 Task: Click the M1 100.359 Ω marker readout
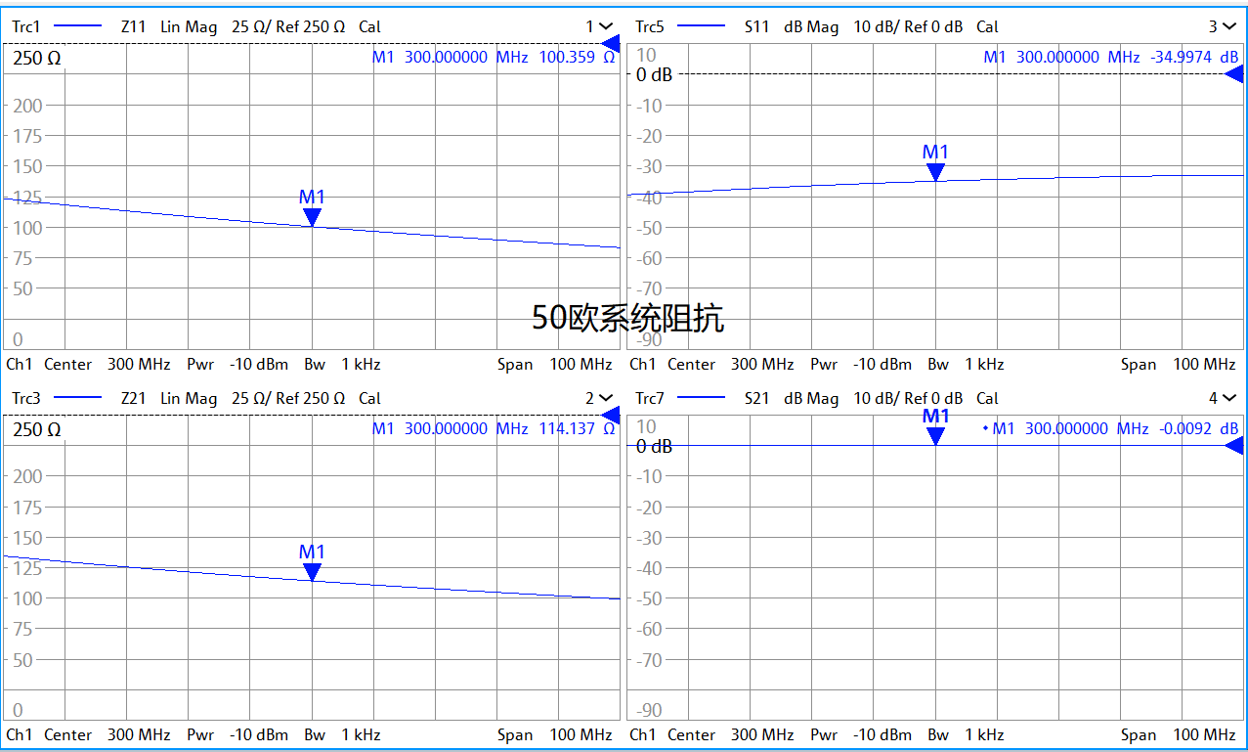pos(494,58)
